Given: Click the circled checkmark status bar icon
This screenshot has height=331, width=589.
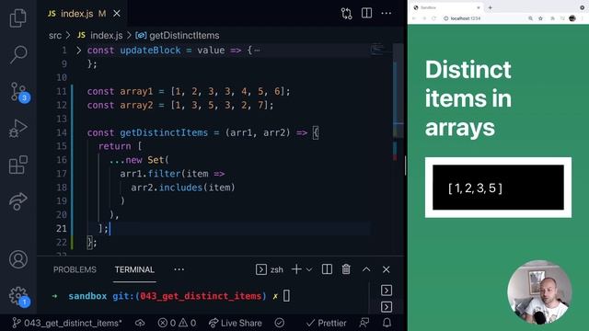Looking at the screenshot, I should coord(280,323).
